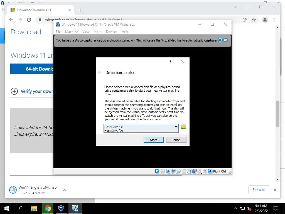Open the Help menu in VirtualBox
The image size is (285, 214).
pos(125,32)
